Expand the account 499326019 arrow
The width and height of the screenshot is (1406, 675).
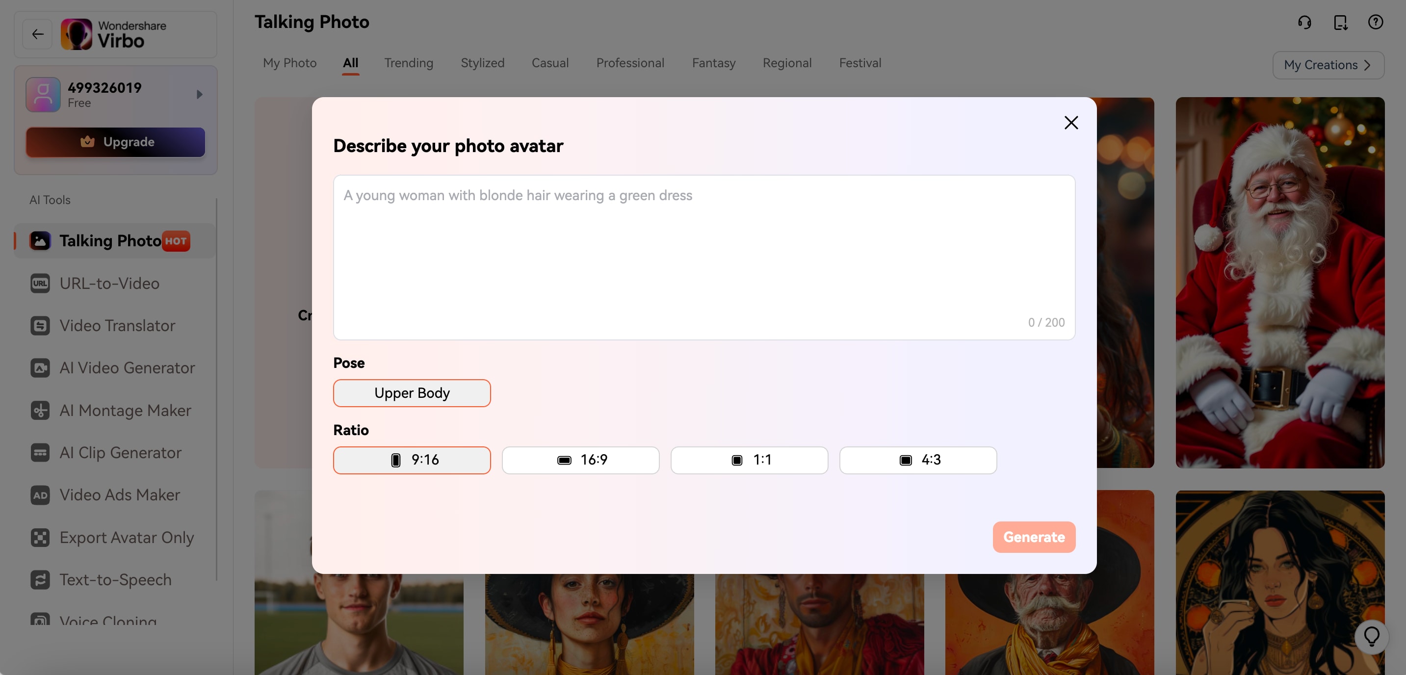click(199, 94)
